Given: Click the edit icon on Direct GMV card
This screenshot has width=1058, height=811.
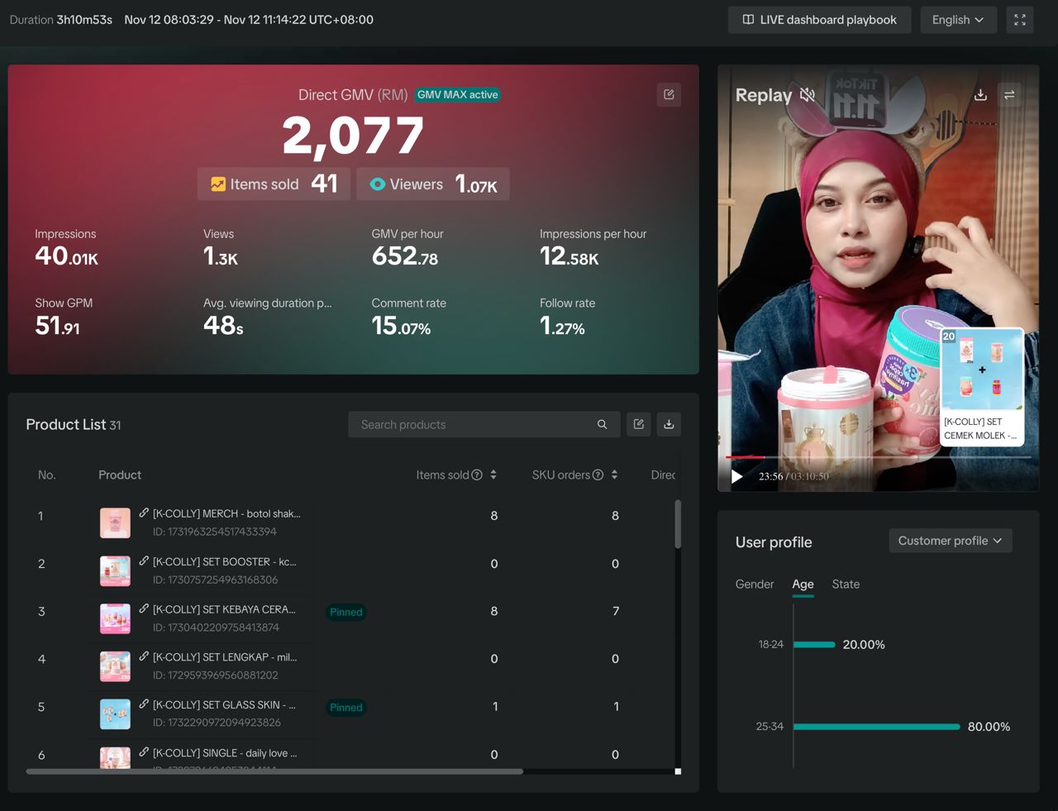Looking at the screenshot, I should tap(669, 95).
